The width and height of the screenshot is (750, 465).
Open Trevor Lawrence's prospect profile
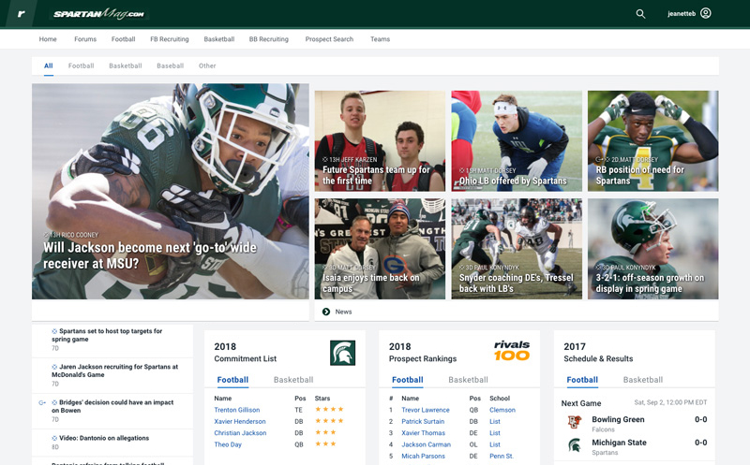tap(426, 410)
